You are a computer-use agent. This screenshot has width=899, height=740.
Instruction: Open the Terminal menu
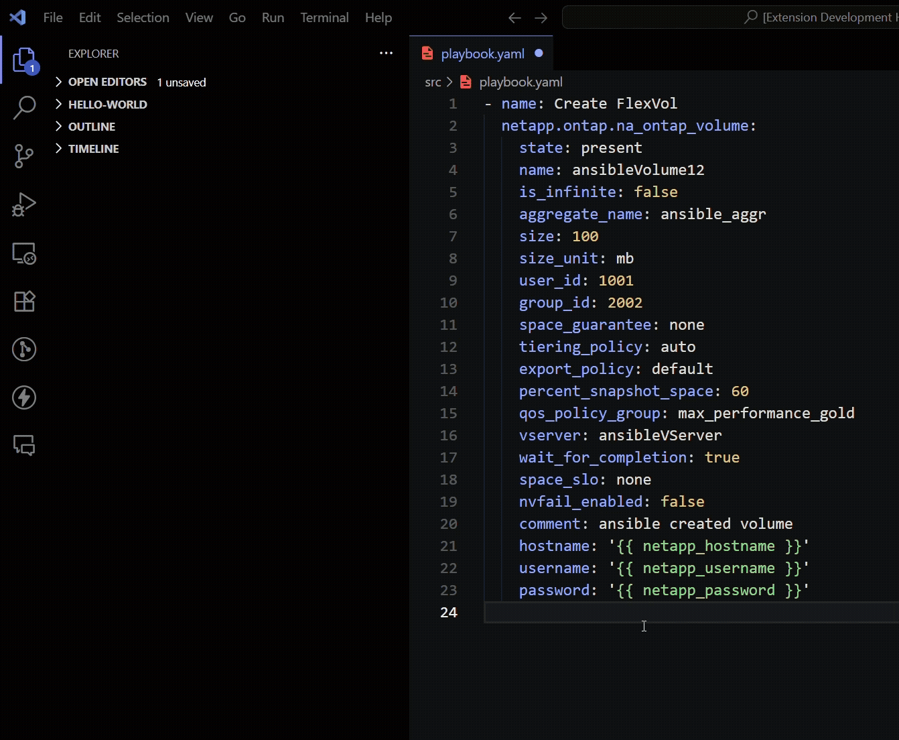(324, 17)
